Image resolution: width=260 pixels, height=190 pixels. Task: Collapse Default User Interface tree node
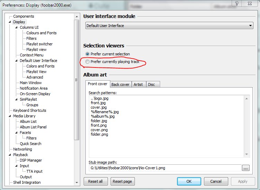pos(16,61)
